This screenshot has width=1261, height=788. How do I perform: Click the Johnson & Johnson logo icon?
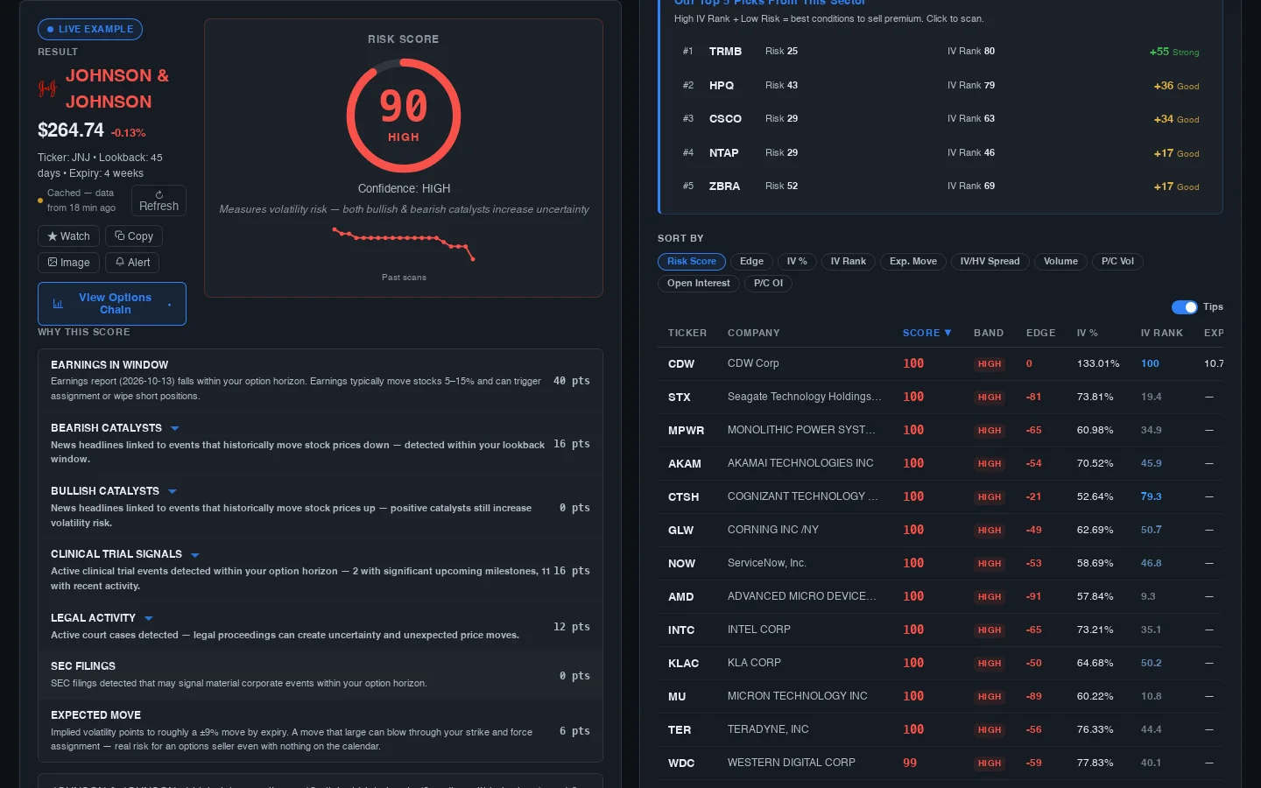click(x=47, y=88)
